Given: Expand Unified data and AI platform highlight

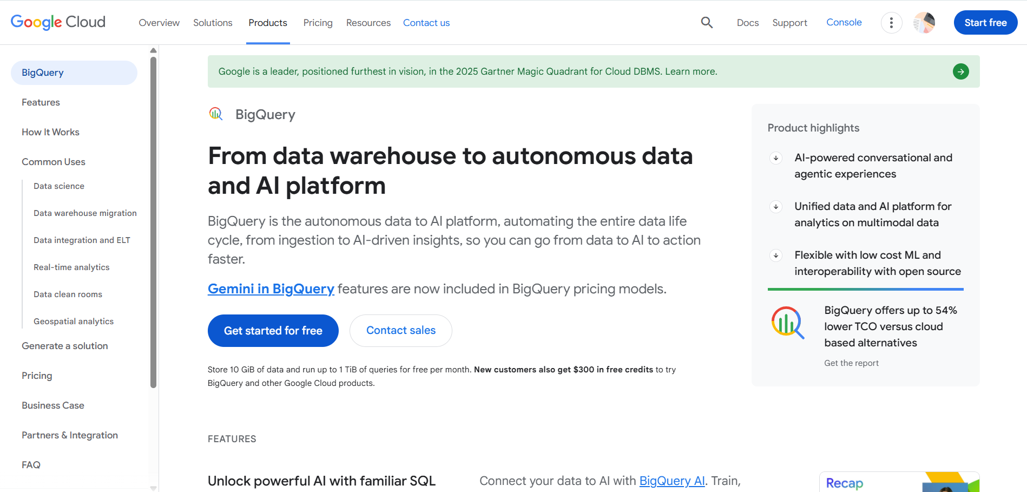Looking at the screenshot, I should 776,207.
